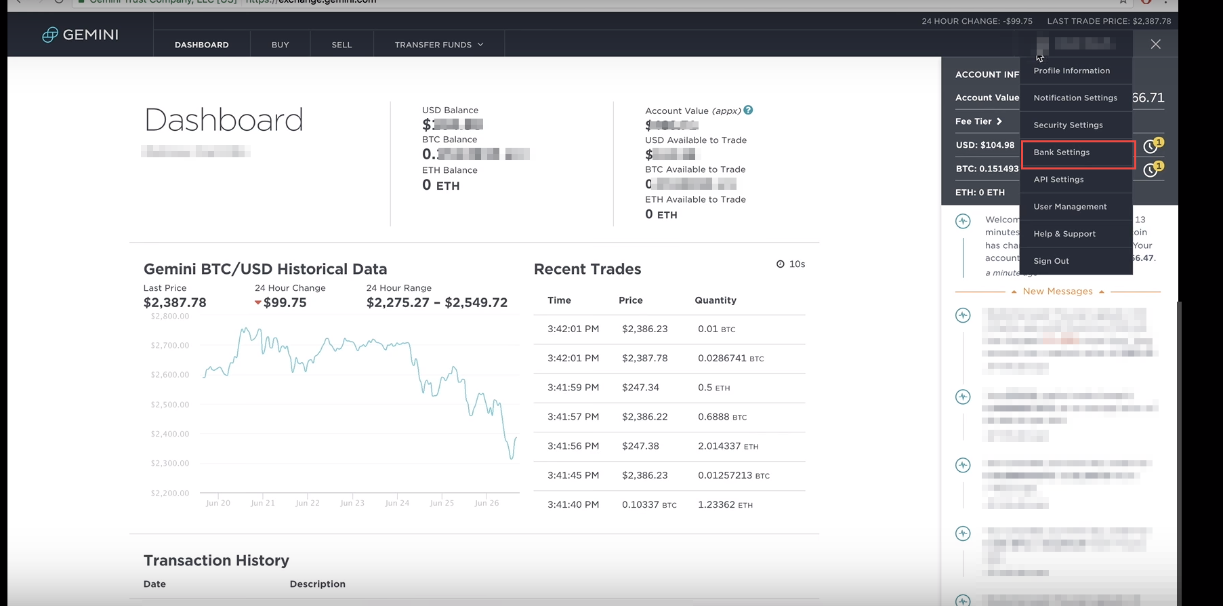Click the Time column header
This screenshot has height=606, width=1223.
[559, 300]
